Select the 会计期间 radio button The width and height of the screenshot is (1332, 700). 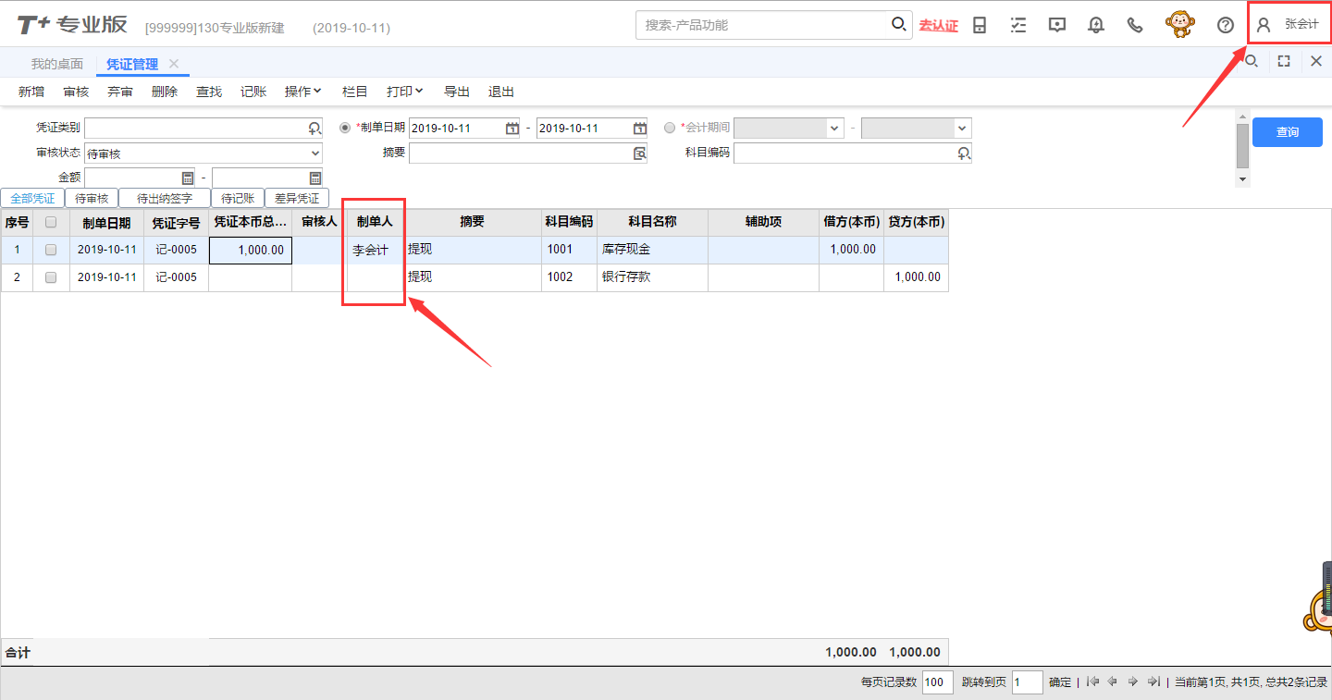[670, 128]
